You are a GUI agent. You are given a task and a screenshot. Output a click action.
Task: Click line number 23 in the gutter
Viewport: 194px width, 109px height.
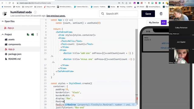[x=45, y=83]
